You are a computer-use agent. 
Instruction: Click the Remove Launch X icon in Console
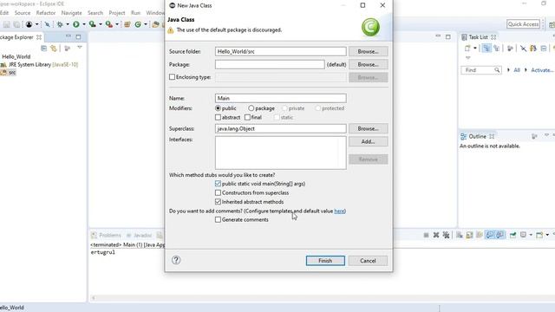436,235
